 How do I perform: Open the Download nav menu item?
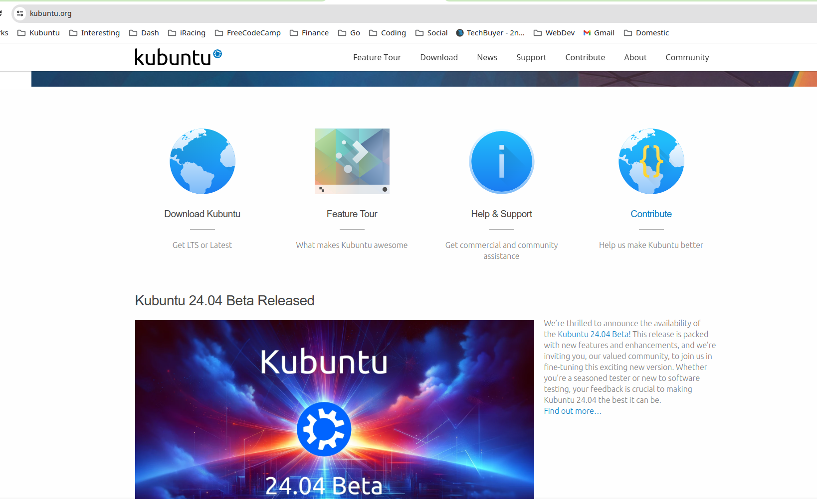(439, 57)
